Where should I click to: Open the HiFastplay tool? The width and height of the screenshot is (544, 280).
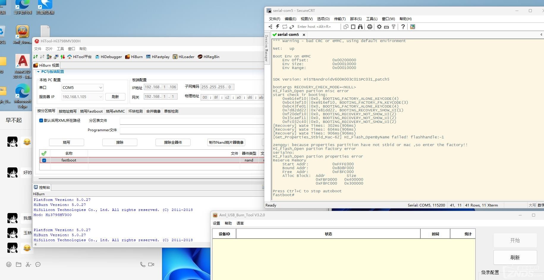point(158,57)
